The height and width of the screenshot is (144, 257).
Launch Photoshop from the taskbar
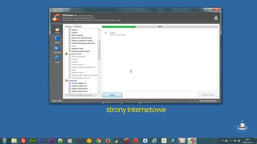pyautogui.click(x=42, y=140)
